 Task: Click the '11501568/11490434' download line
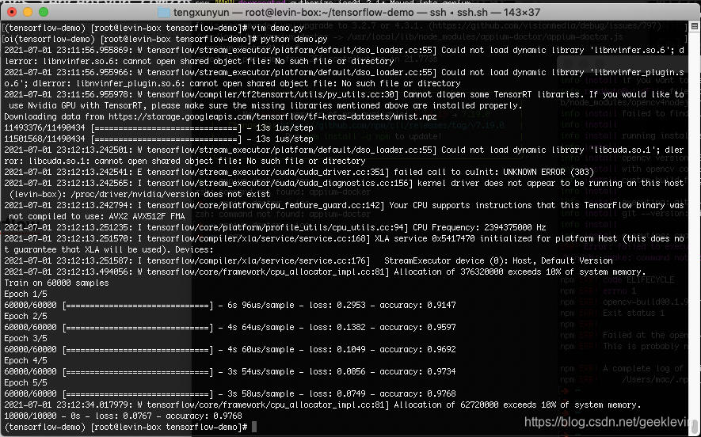tap(158, 139)
